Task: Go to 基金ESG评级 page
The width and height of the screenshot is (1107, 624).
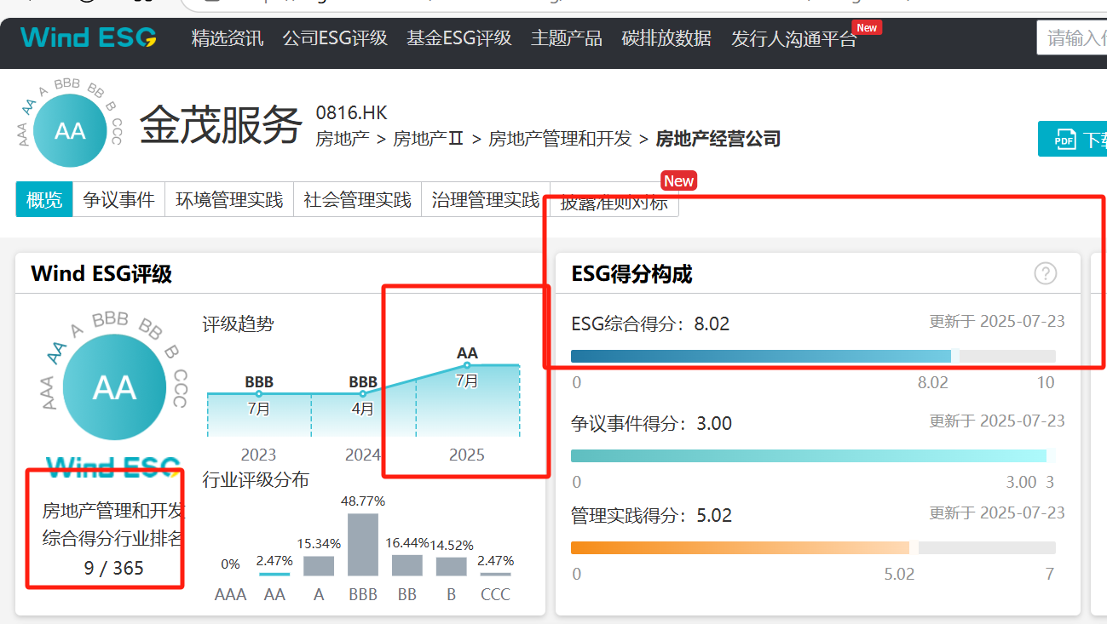Action: (458, 38)
